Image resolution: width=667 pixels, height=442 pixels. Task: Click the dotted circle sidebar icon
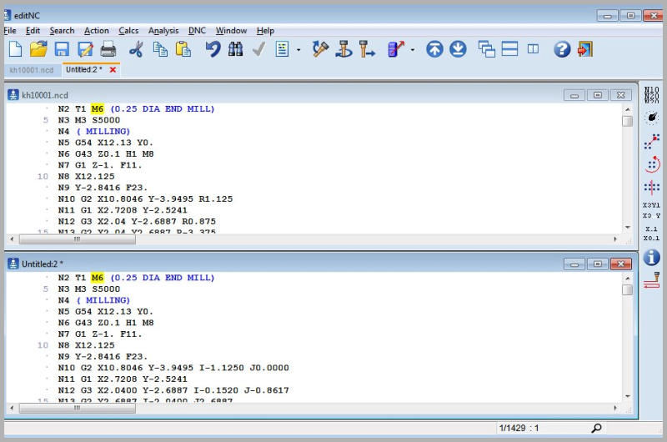click(x=651, y=118)
